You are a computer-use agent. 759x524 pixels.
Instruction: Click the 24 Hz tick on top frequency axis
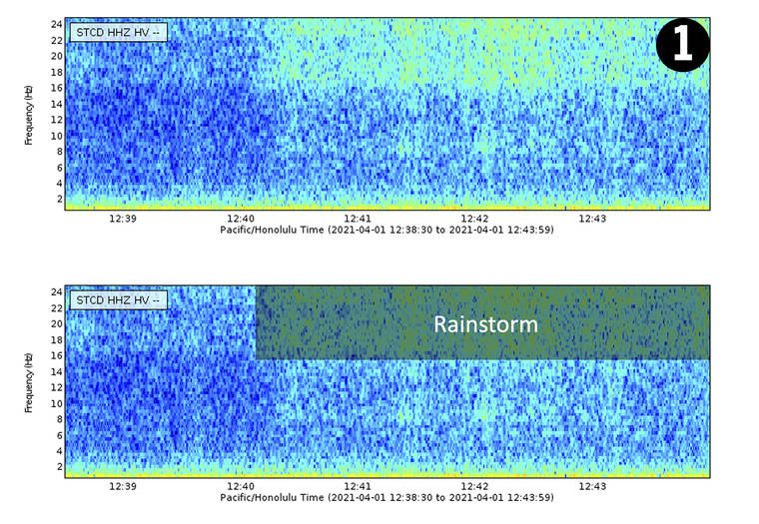57,24
